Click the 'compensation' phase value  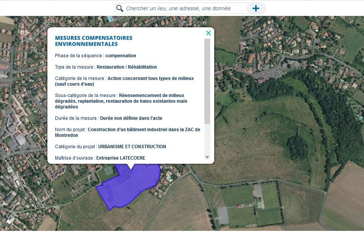tap(121, 56)
